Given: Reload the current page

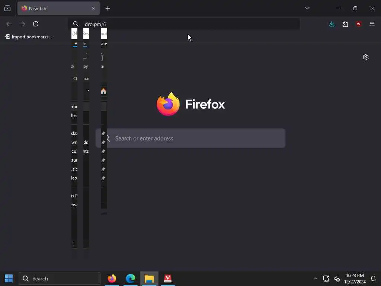Looking at the screenshot, I should [x=36, y=24].
